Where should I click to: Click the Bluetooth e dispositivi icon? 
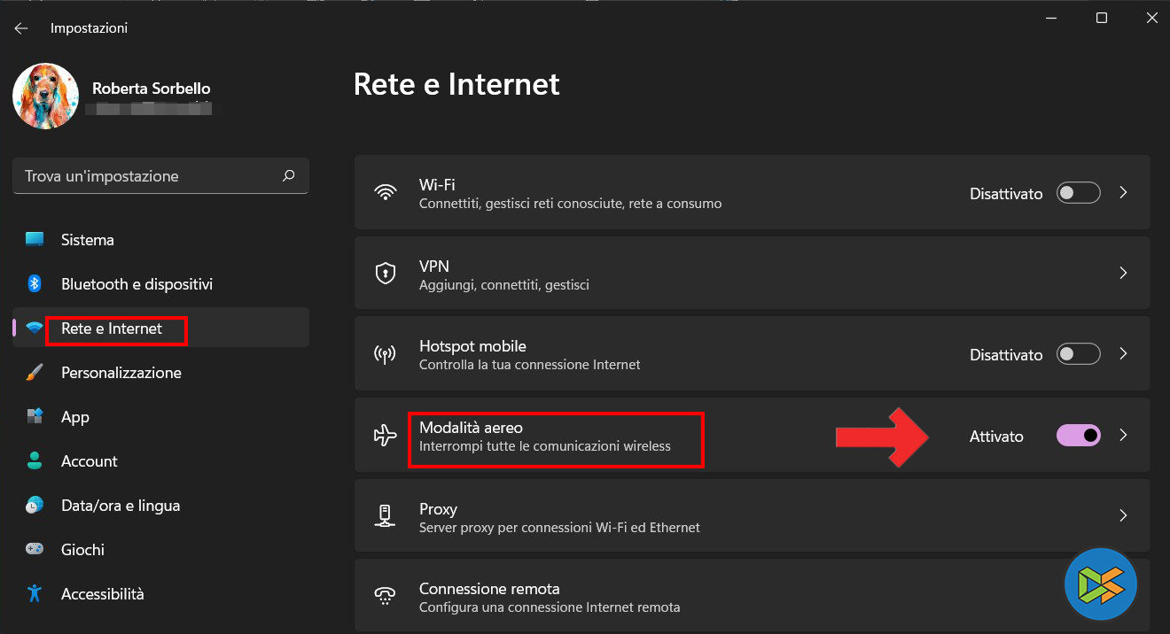coord(35,284)
